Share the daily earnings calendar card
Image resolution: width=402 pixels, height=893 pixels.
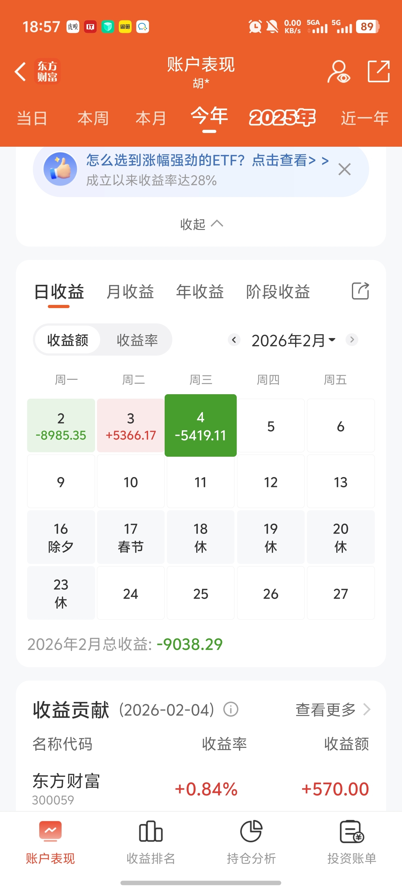point(361,291)
